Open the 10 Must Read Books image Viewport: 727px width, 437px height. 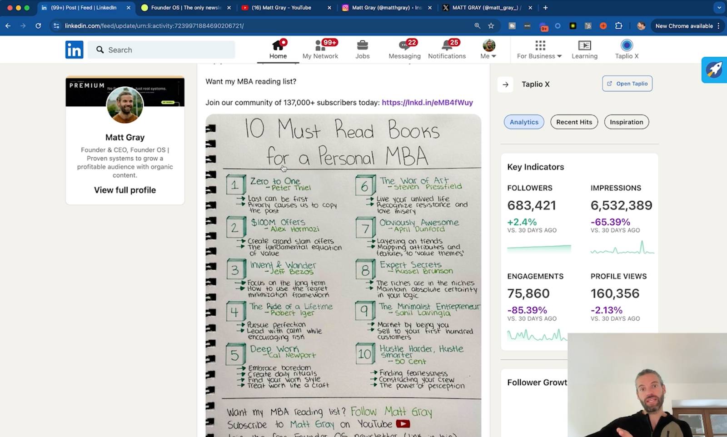[x=343, y=275]
